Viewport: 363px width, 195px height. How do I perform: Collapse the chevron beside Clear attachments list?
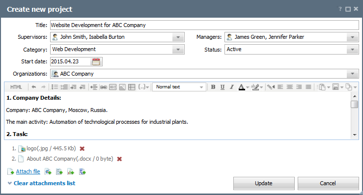10,183
